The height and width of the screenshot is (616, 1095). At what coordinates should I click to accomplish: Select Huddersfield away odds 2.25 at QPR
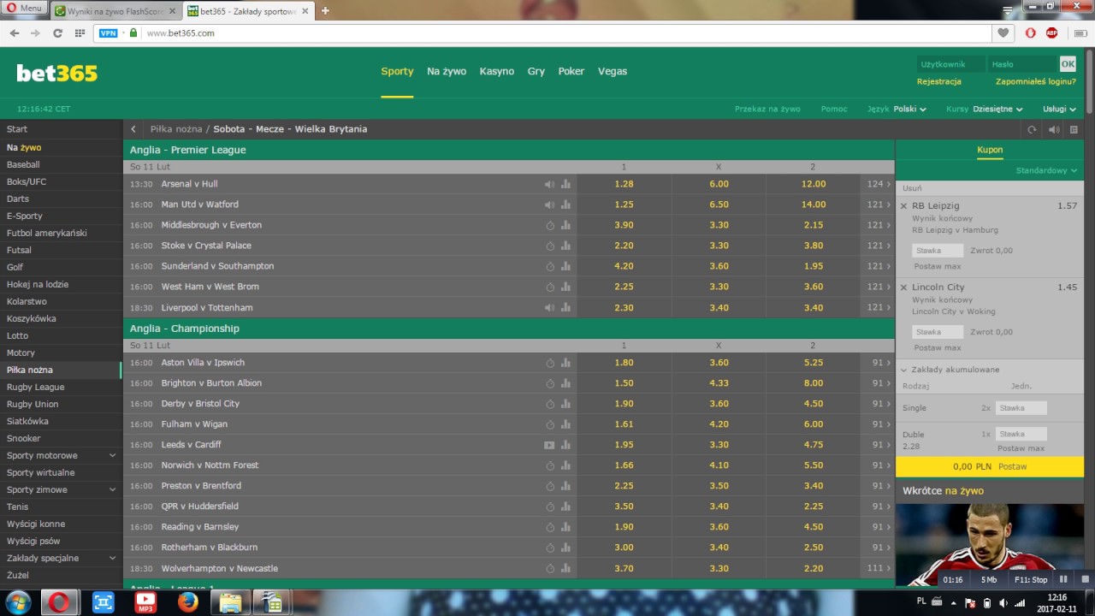[813, 506]
